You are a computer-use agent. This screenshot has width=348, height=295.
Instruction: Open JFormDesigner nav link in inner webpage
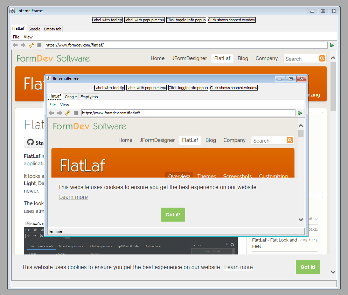point(157,140)
